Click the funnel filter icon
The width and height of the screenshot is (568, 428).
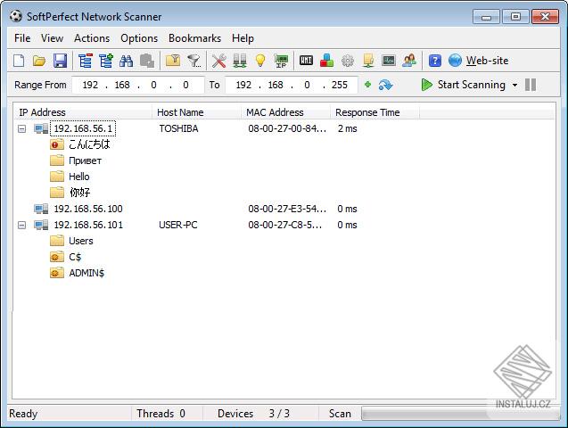[194, 61]
